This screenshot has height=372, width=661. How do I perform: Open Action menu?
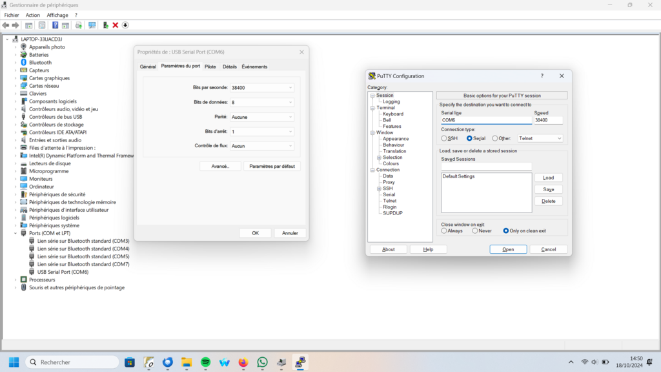pyautogui.click(x=33, y=15)
